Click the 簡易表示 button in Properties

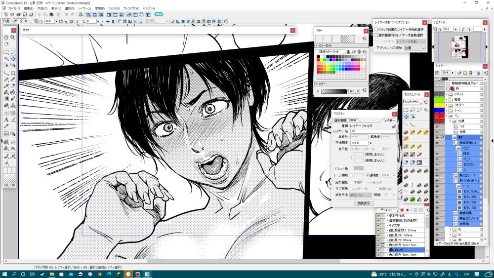point(364,203)
